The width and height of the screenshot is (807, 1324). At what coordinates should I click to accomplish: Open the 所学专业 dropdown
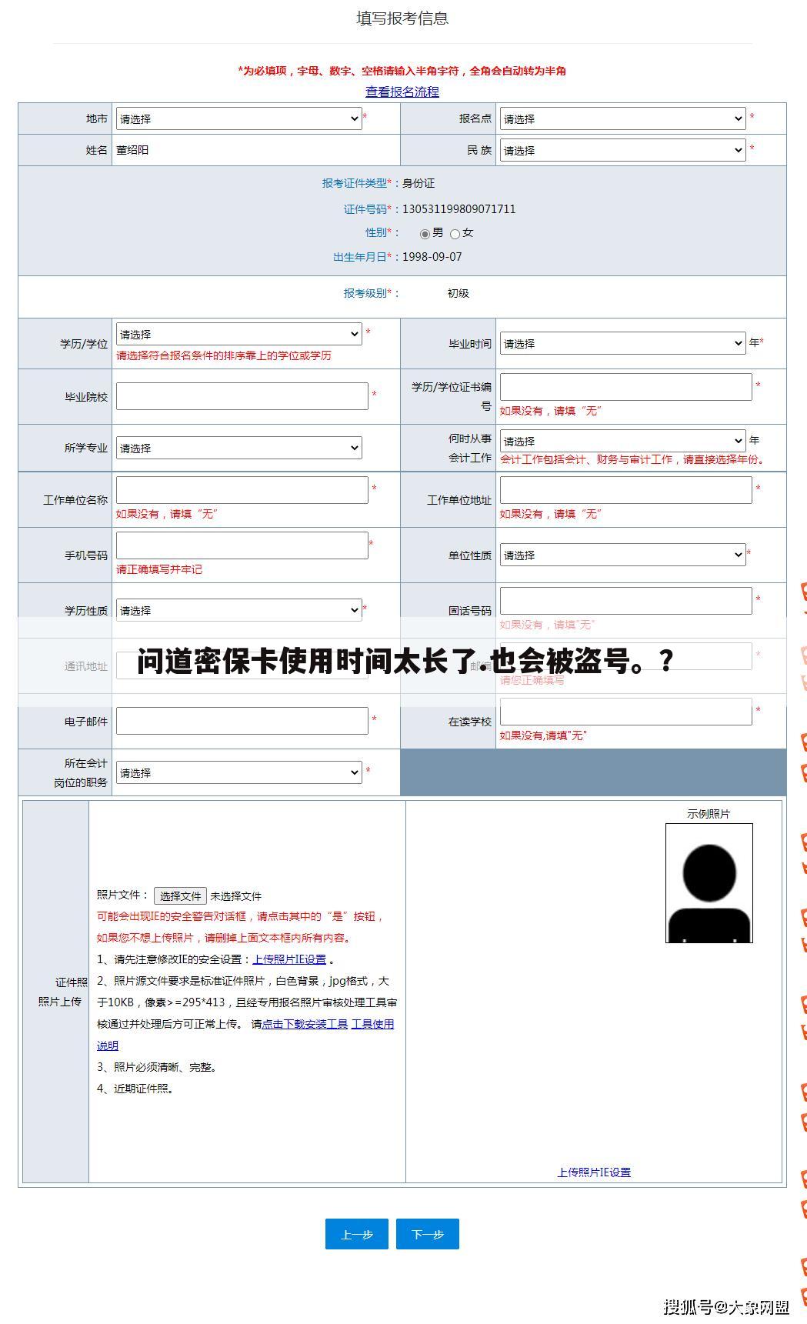(x=238, y=448)
